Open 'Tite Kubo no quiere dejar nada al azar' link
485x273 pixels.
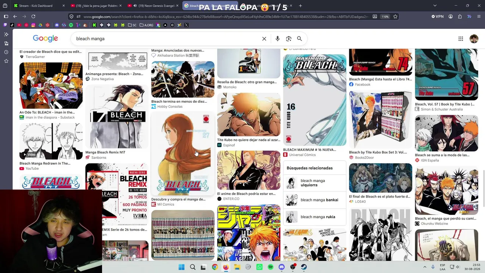[249, 140]
